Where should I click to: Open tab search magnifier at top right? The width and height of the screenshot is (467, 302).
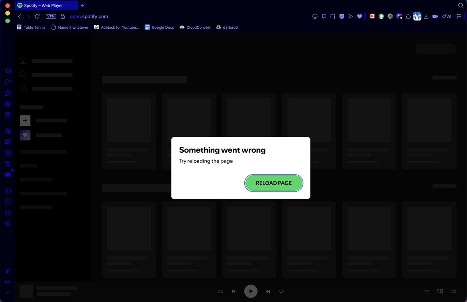click(461, 5)
